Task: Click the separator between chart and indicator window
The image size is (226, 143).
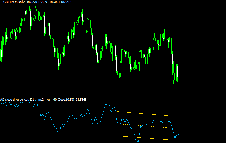Action: pos(113,96)
